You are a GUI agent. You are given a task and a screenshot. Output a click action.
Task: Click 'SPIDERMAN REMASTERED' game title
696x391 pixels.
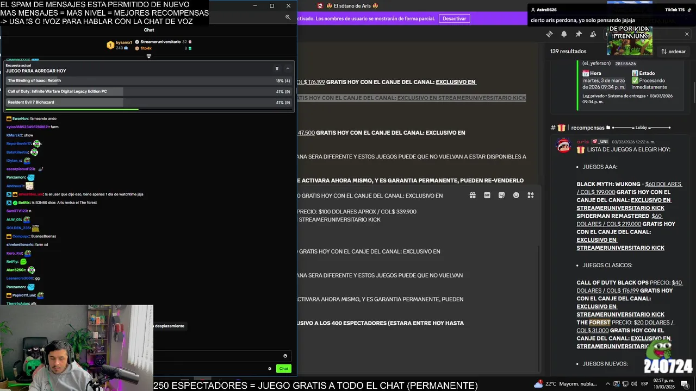pyautogui.click(x=613, y=216)
